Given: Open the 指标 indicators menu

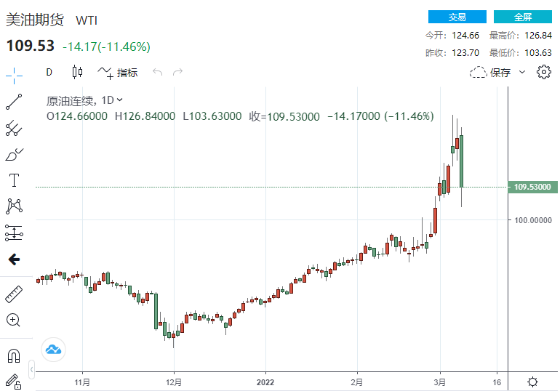Looking at the screenshot, I should 119,72.
